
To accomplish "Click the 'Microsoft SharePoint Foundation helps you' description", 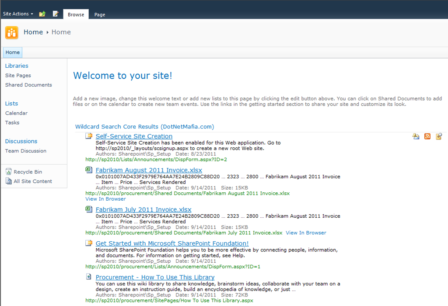I will tap(217, 253).
